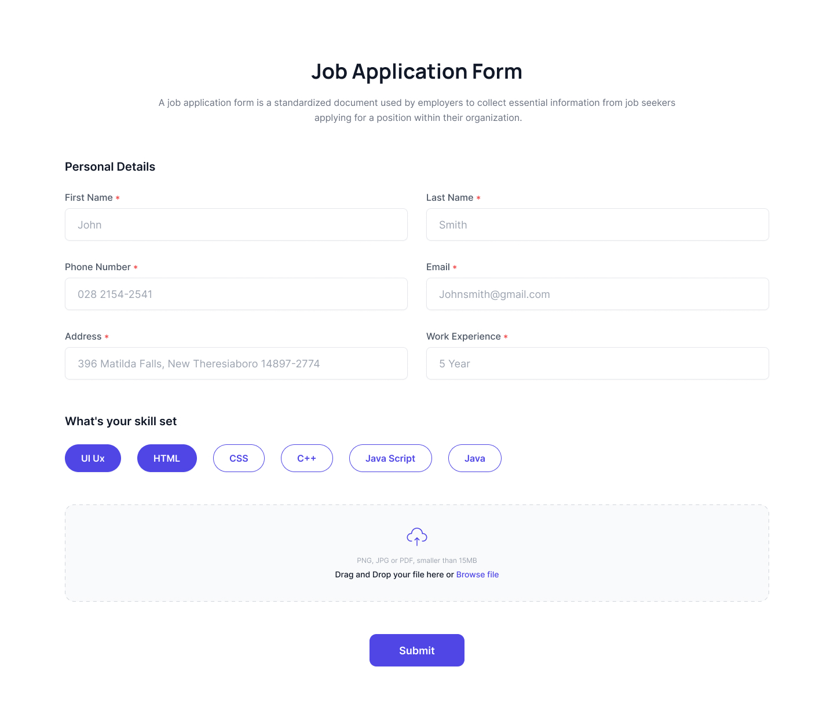Click the Email field label
This screenshot has height=722, width=834.
[x=438, y=267]
